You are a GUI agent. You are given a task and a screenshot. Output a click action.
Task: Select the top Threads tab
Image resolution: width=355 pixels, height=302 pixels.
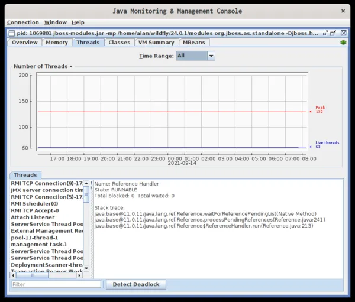tap(88, 43)
